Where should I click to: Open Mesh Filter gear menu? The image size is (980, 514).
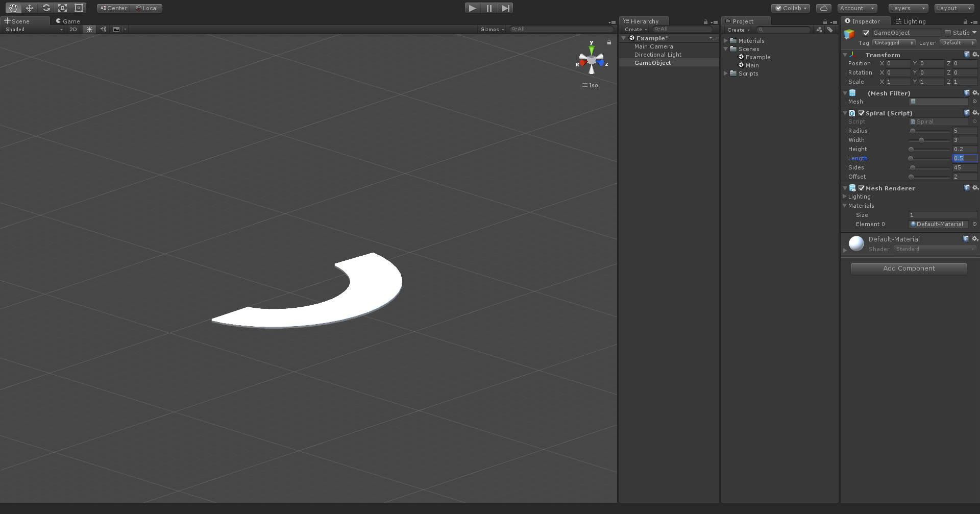click(x=975, y=93)
